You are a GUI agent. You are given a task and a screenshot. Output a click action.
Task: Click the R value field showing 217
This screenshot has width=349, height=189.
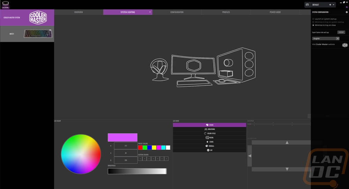click(126, 146)
